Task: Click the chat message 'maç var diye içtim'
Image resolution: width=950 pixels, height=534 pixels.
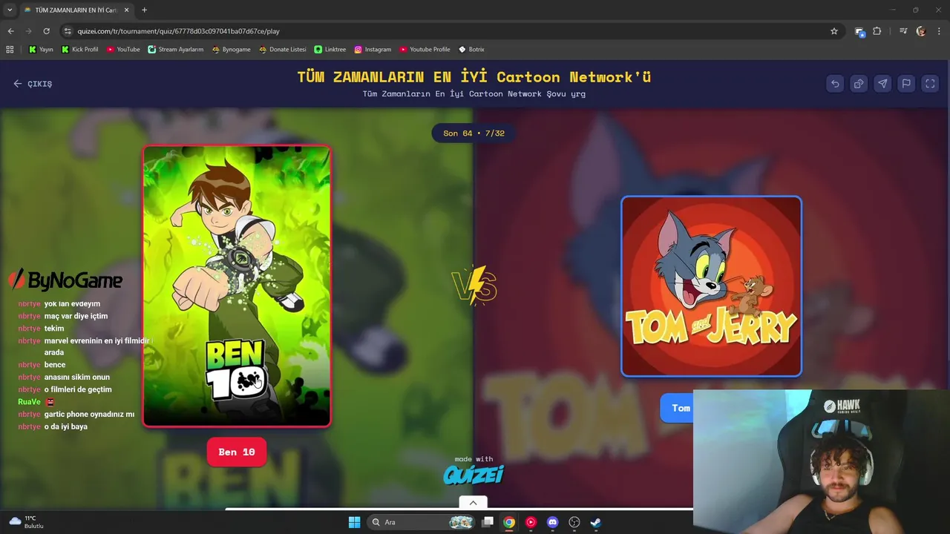Action: click(76, 316)
